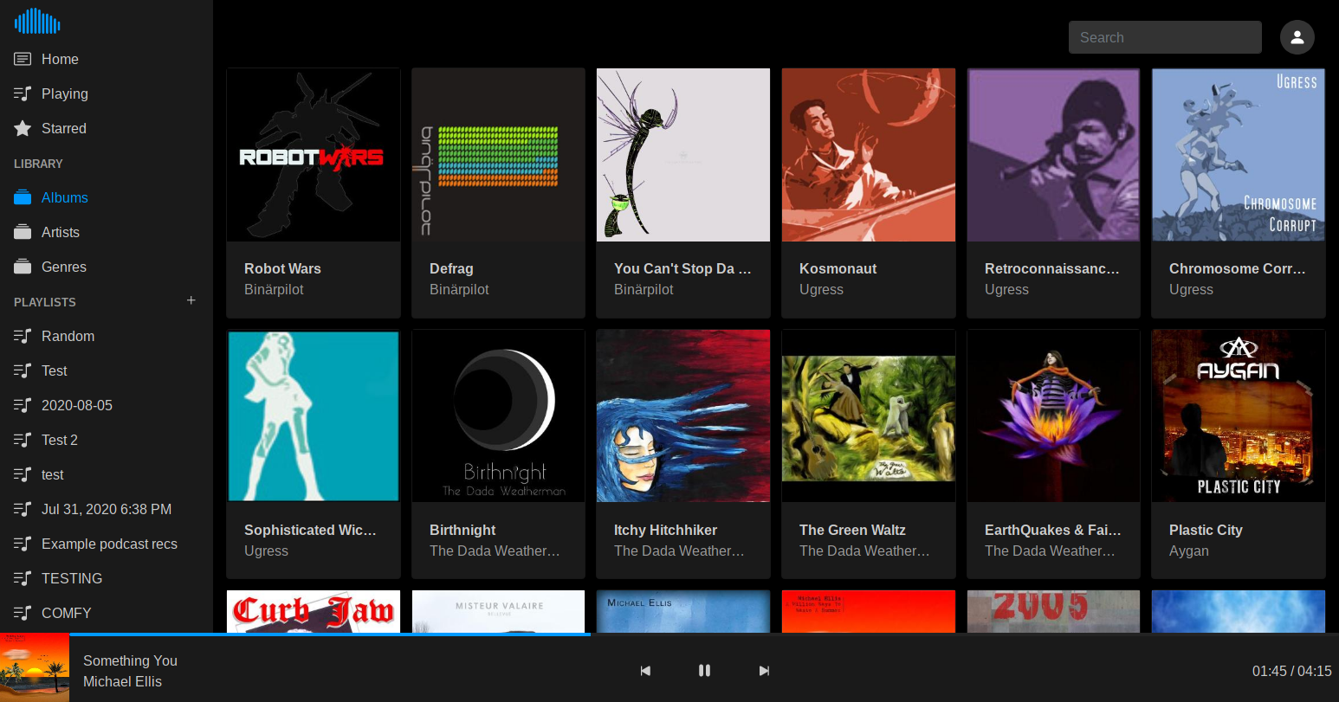1339x702 pixels.
Task: Click the Random playlist icon
Action: 23,336
